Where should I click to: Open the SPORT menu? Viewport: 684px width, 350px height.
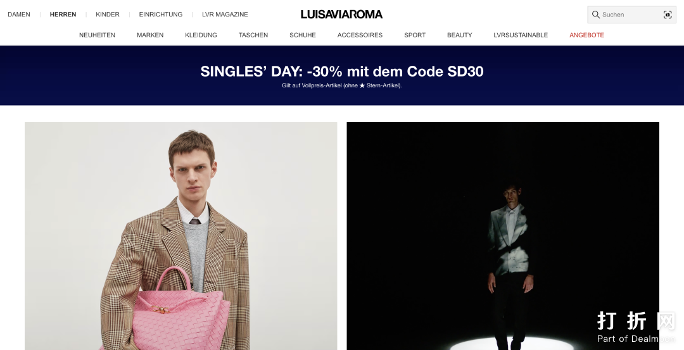coord(414,35)
